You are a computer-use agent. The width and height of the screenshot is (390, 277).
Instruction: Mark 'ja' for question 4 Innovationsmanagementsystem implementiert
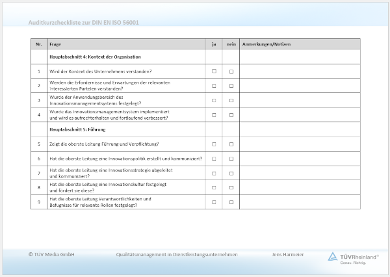(x=214, y=115)
